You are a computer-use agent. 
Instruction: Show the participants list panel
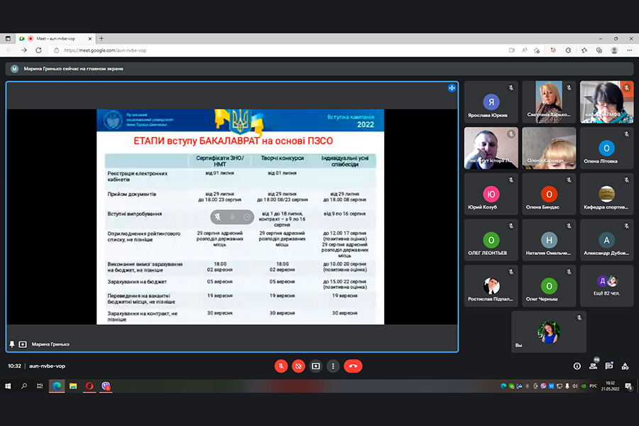tap(594, 366)
